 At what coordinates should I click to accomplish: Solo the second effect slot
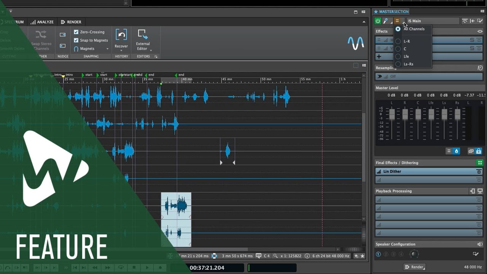[x=472, y=48]
